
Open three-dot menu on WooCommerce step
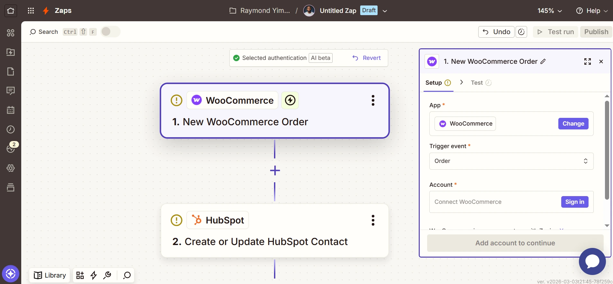373,100
